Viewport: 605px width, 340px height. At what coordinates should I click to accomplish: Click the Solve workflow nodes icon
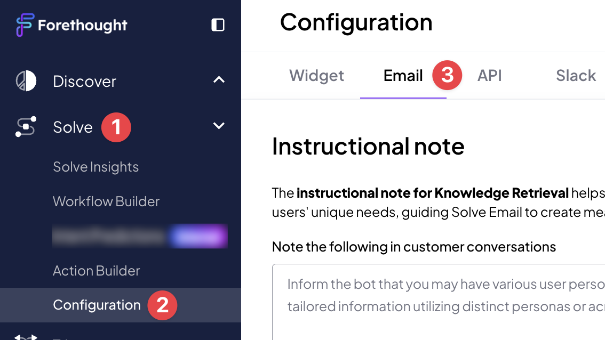(x=26, y=127)
